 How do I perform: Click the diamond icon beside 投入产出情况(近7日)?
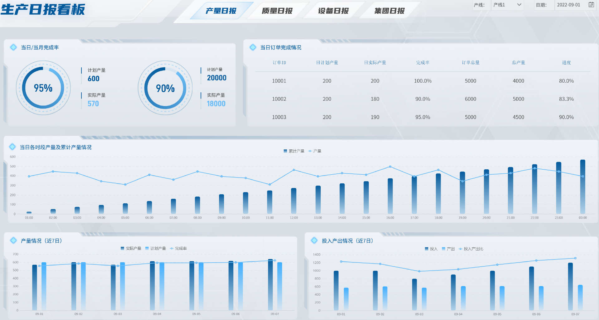pos(314,240)
